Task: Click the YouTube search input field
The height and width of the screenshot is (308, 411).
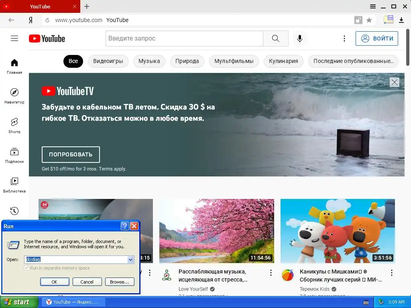Action: 184,38
